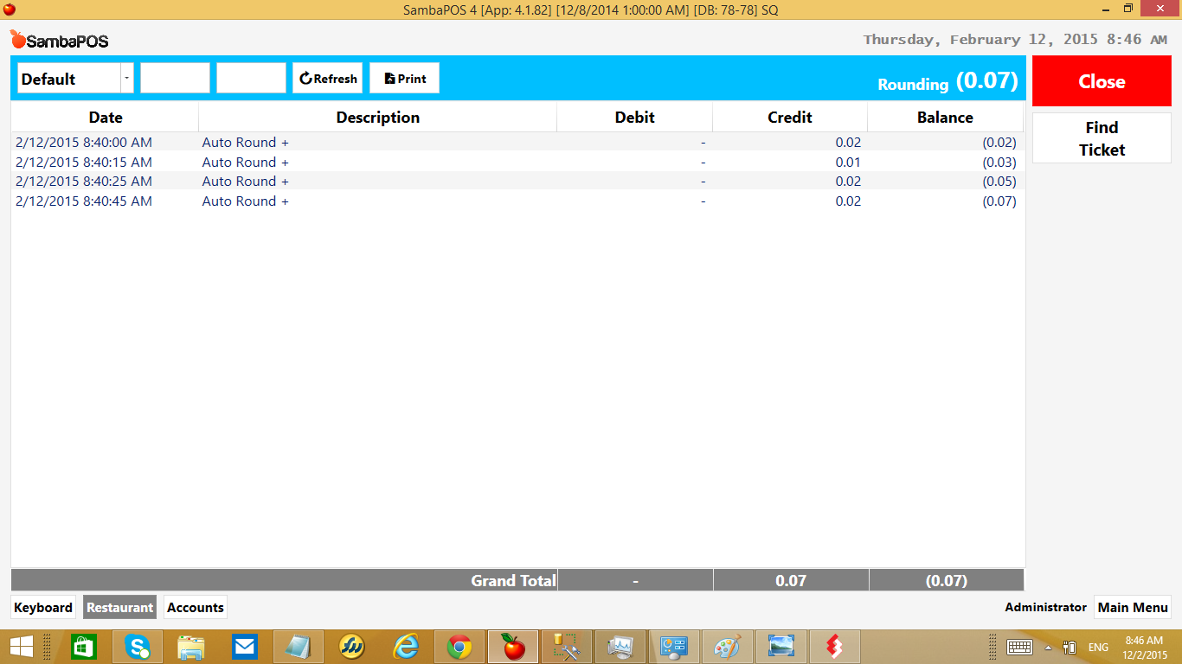Click the second empty date field
Image resolution: width=1182 pixels, height=664 pixels.
point(251,79)
